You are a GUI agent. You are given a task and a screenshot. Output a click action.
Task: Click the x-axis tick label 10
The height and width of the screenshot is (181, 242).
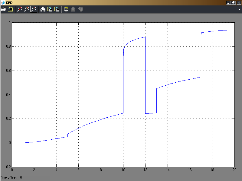[x=123, y=170]
